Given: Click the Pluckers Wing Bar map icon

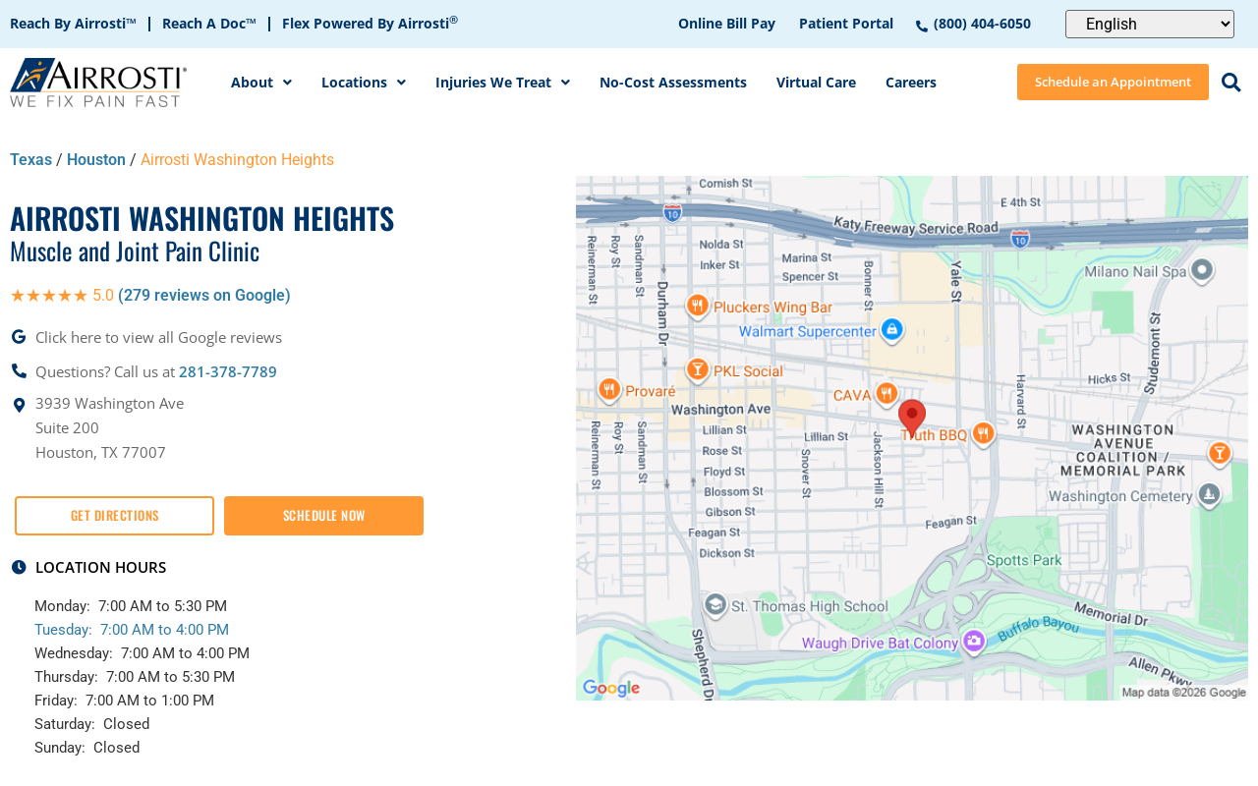Looking at the screenshot, I should (x=698, y=306).
